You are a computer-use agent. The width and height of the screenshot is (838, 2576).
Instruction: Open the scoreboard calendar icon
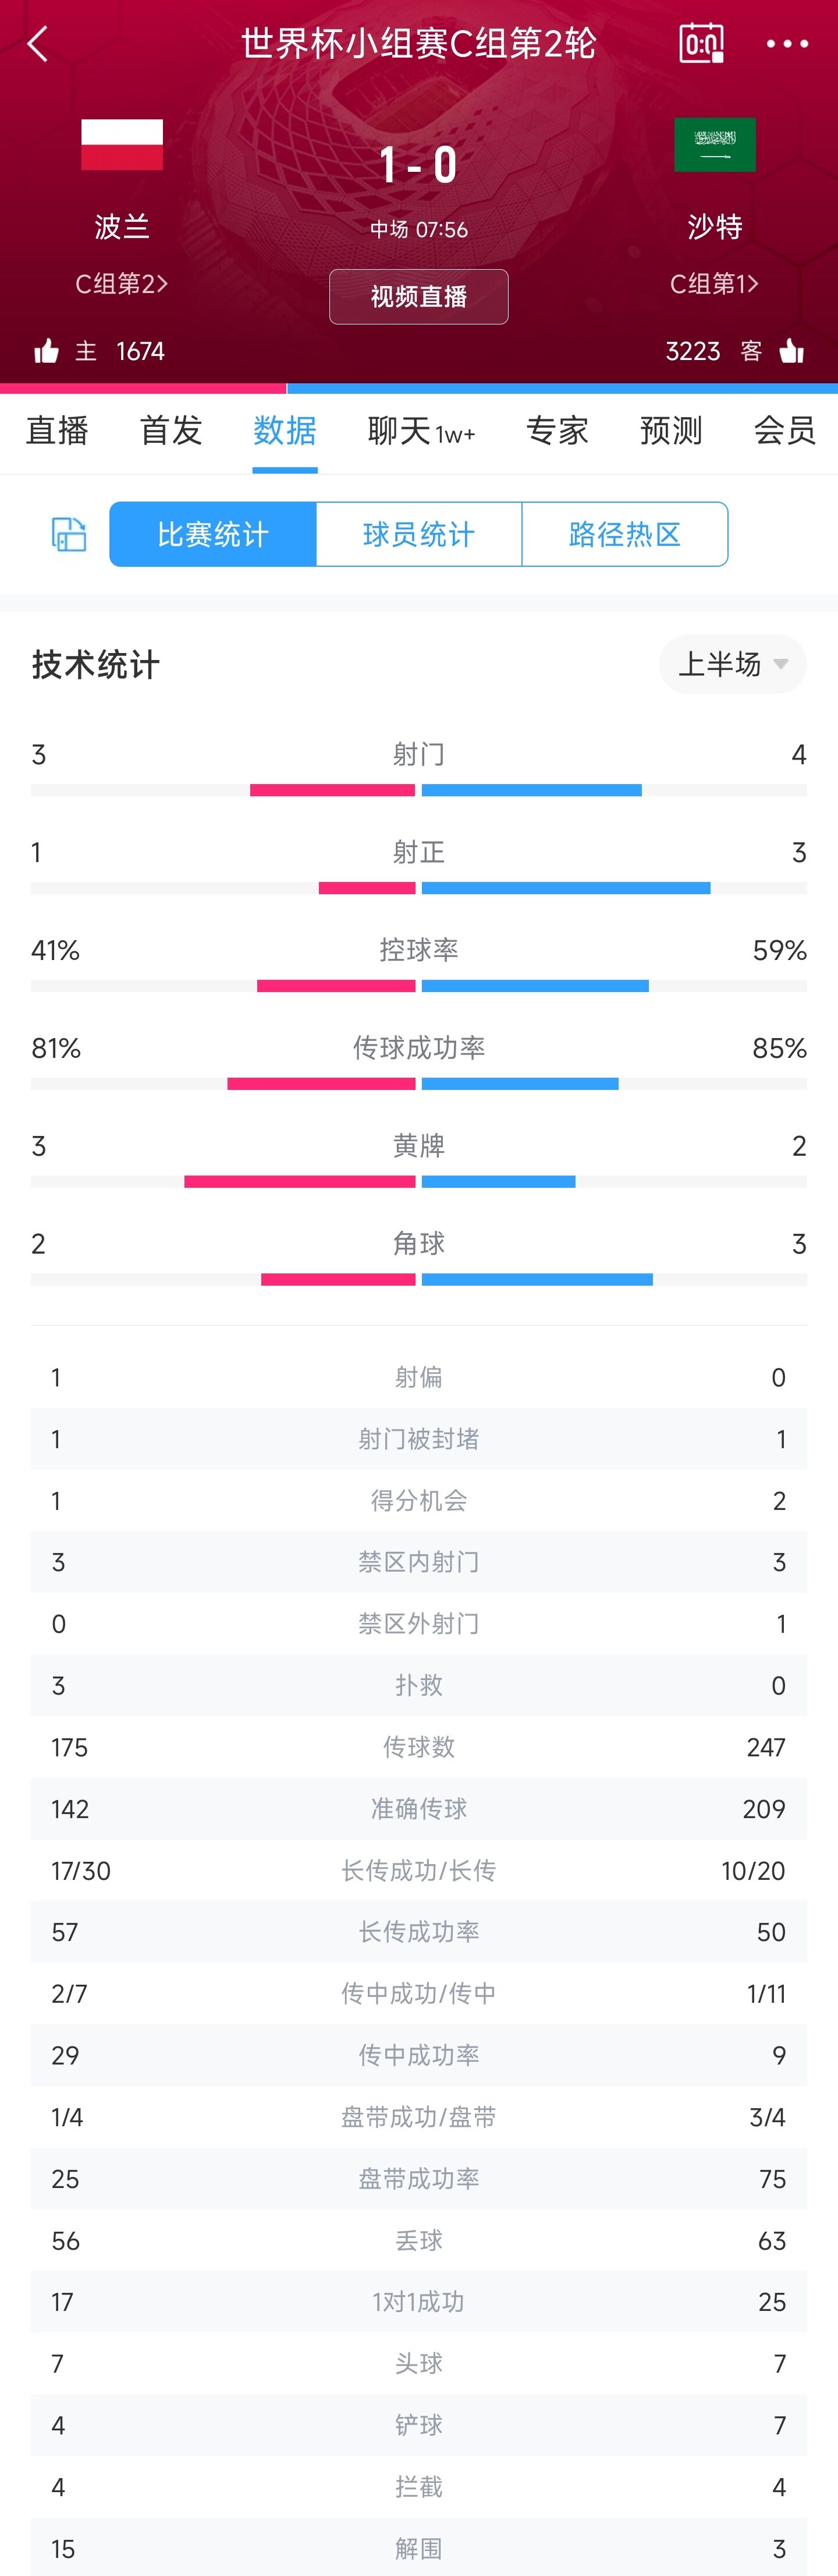701,43
